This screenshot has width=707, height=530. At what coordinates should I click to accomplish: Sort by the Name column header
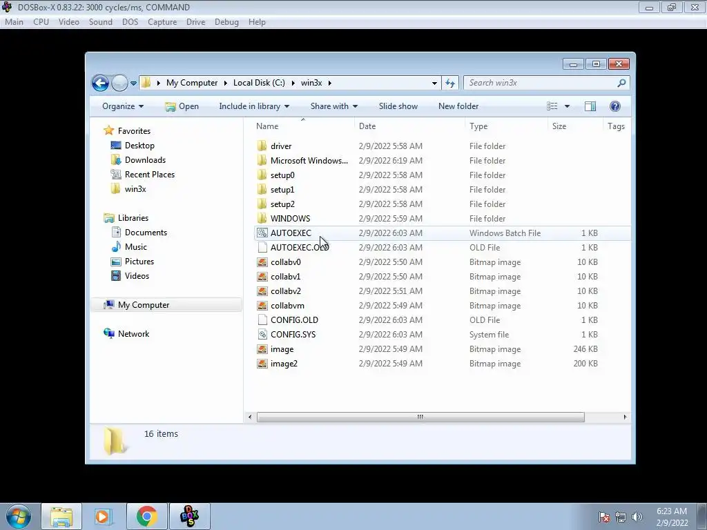click(x=267, y=126)
